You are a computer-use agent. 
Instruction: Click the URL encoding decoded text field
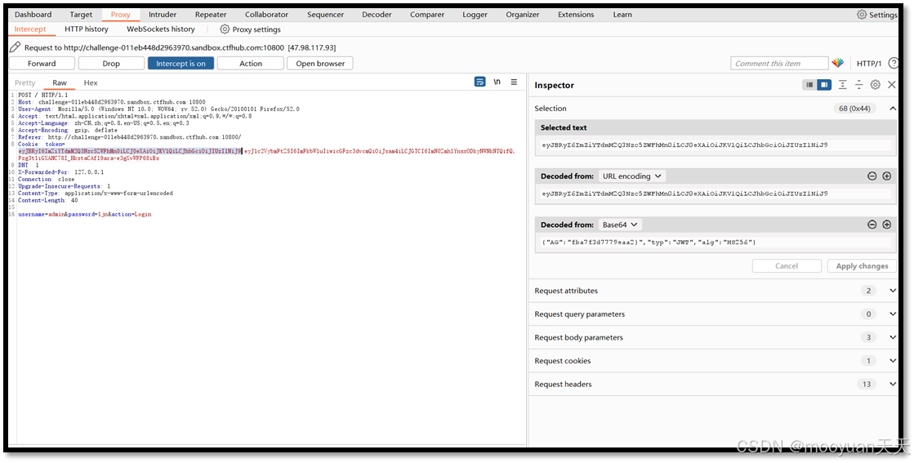(716, 194)
